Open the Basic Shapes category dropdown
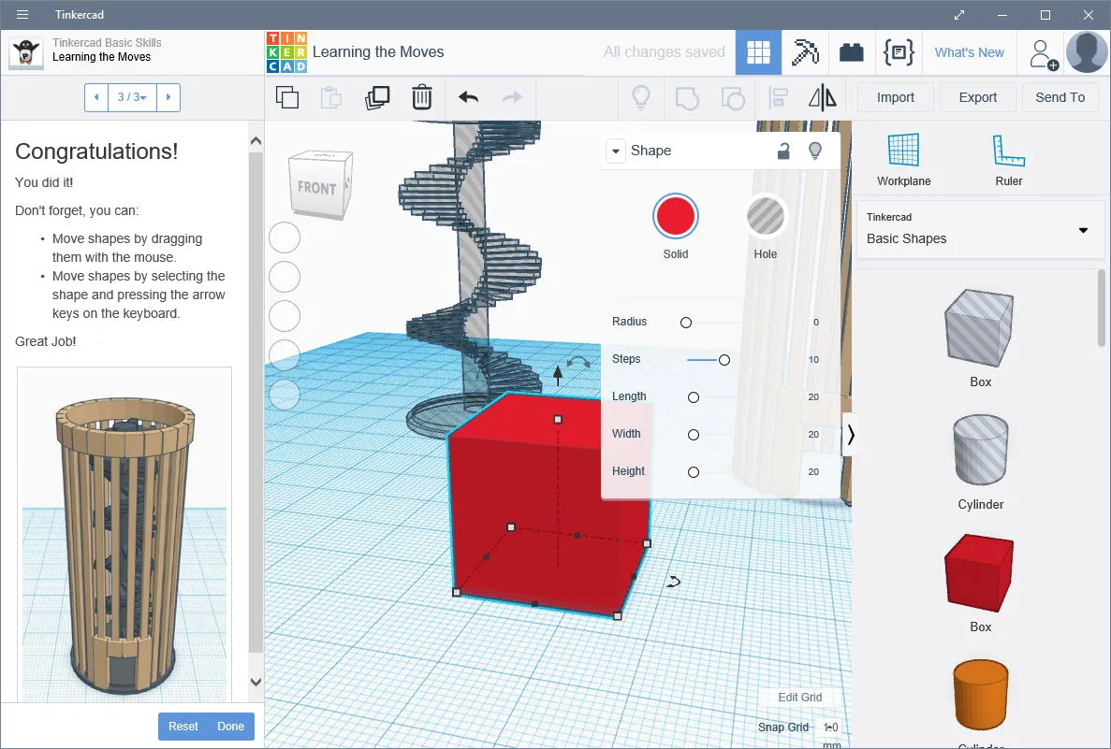 (981, 230)
